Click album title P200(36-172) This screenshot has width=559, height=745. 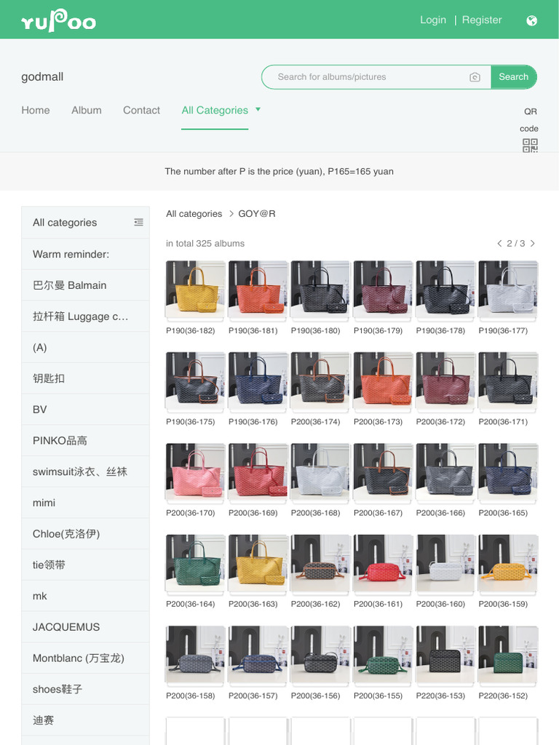pyautogui.click(x=440, y=422)
